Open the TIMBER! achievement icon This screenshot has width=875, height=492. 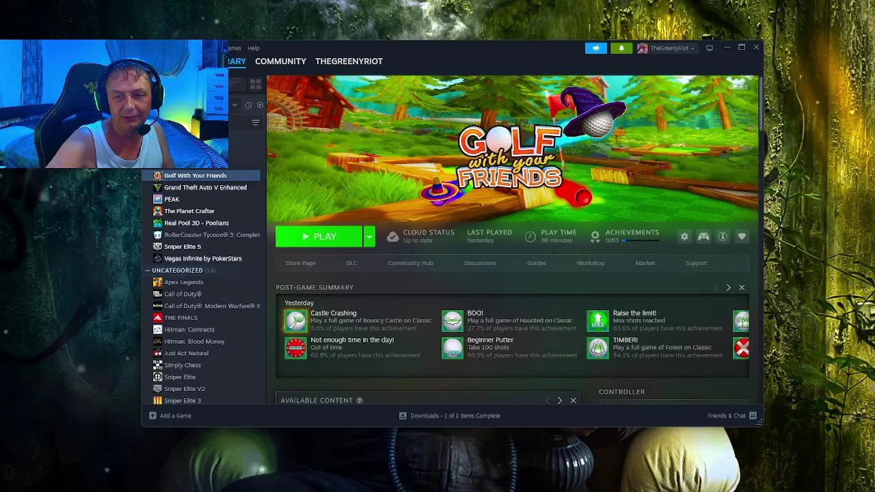[598, 348]
